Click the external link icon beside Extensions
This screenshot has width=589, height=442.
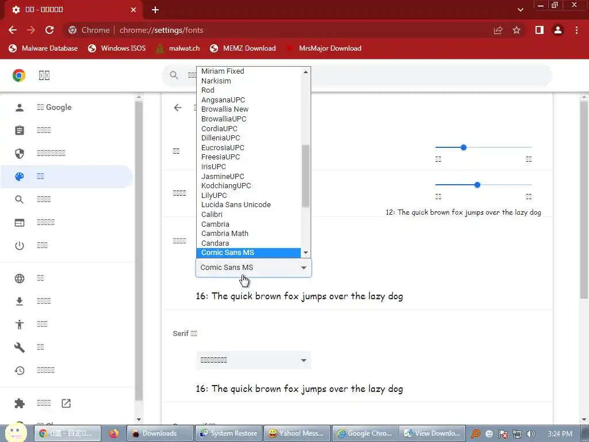click(x=66, y=403)
